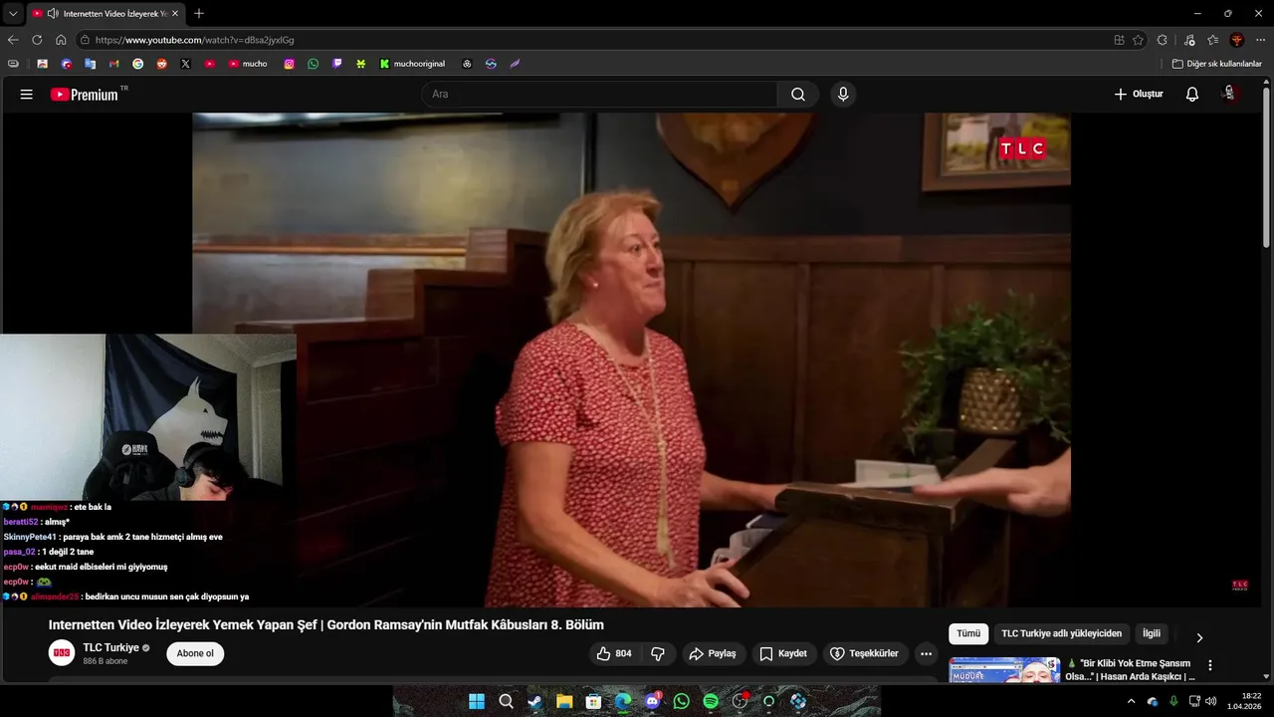Click the video player to pause

coord(631,359)
